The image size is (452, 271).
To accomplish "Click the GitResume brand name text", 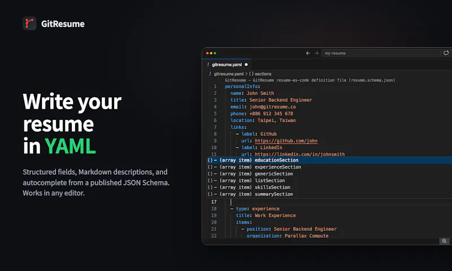I will (63, 24).
